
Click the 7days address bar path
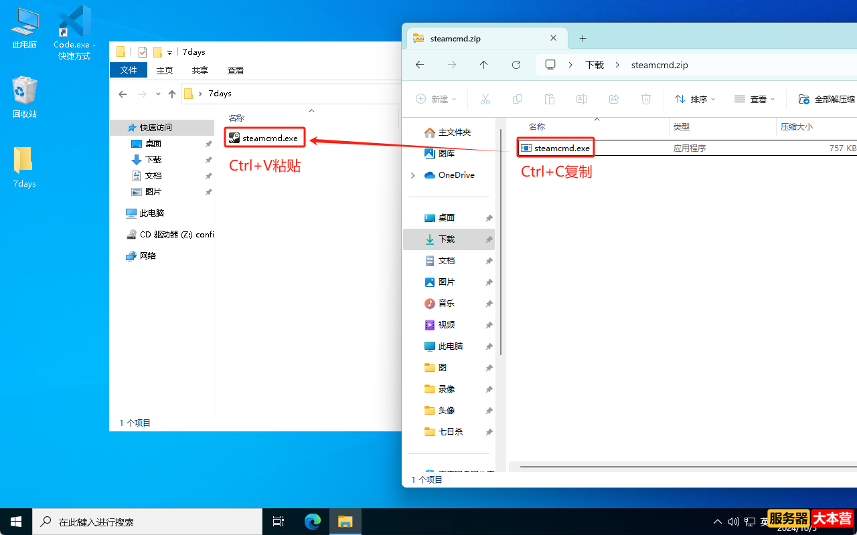pos(220,94)
